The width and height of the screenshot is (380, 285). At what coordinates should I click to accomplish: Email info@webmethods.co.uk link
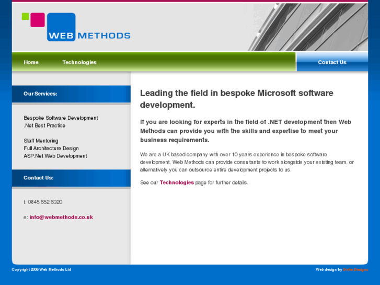click(x=61, y=217)
